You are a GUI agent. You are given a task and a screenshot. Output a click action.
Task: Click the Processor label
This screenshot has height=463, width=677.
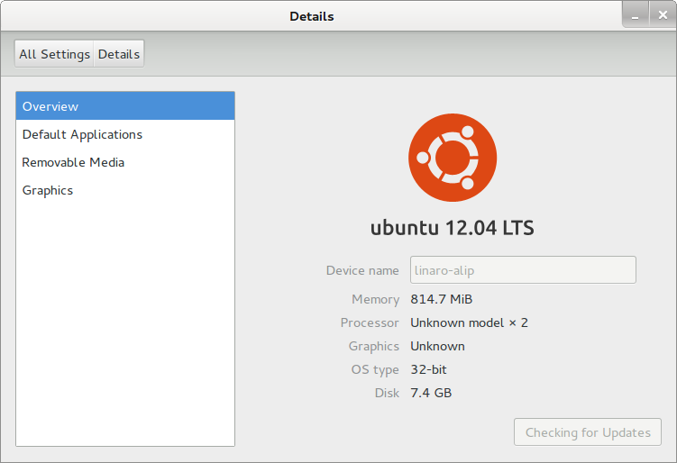[370, 322]
